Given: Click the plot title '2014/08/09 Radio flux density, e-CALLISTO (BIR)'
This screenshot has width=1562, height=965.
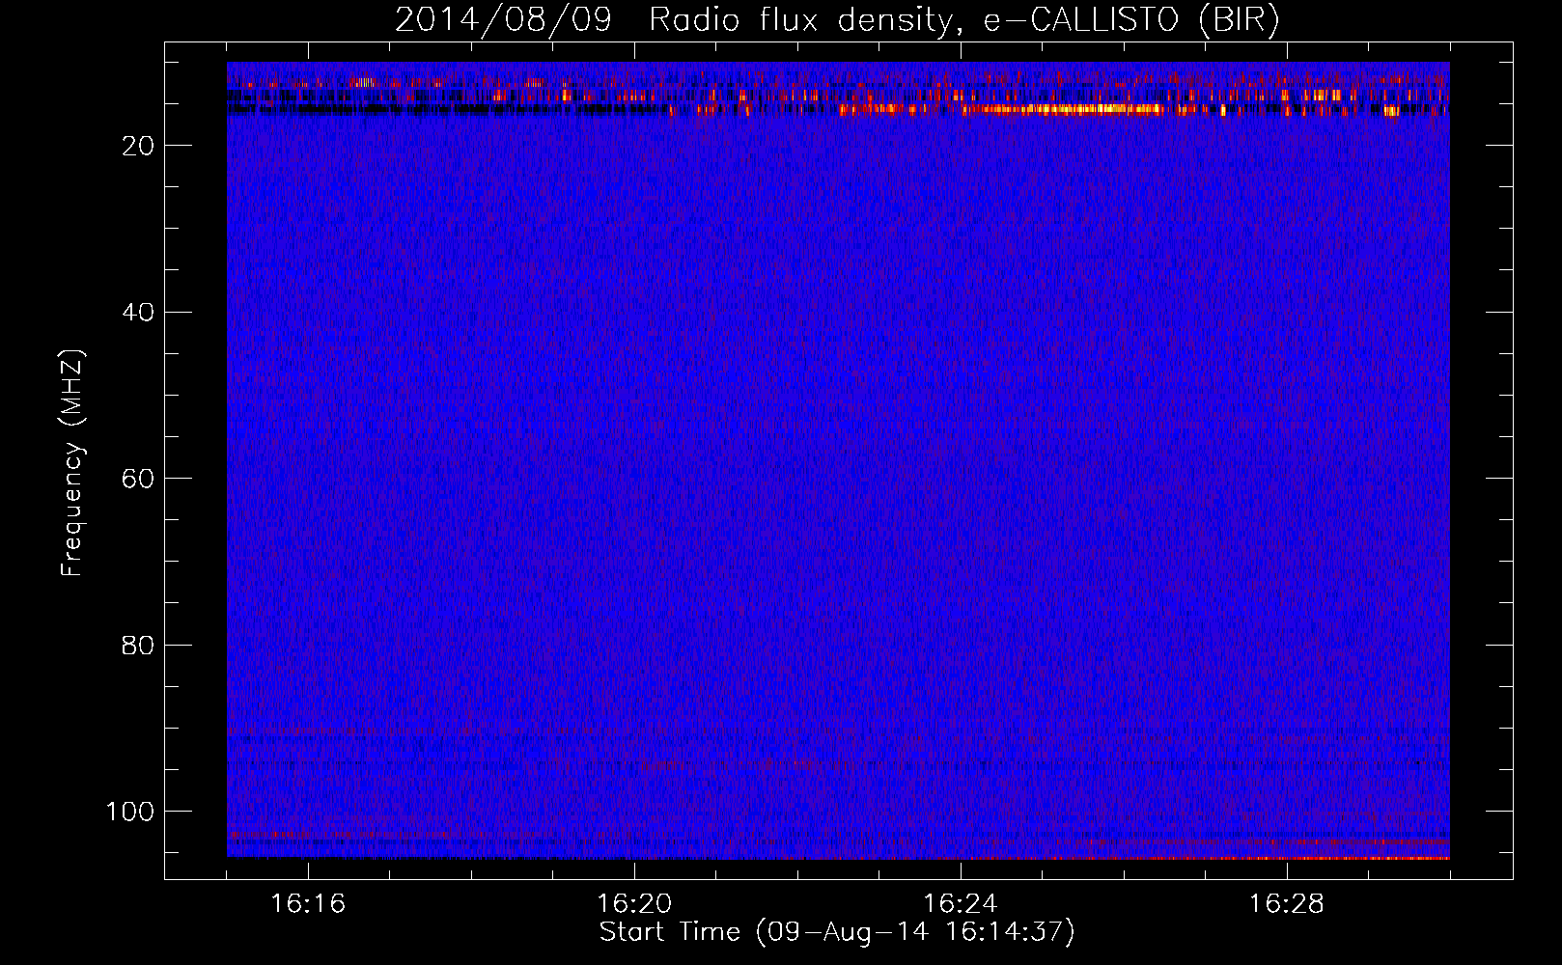Looking at the screenshot, I should click(837, 19).
